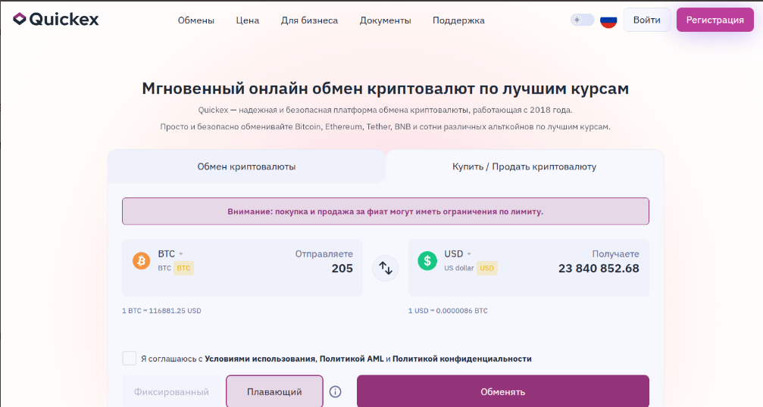
Task: Click the green US dollar icon
Action: pyautogui.click(x=427, y=261)
